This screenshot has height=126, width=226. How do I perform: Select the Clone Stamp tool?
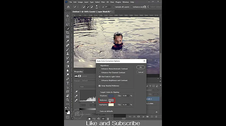pos(67,54)
